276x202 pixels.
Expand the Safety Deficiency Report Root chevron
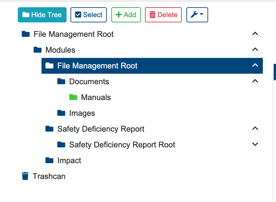tap(255, 144)
